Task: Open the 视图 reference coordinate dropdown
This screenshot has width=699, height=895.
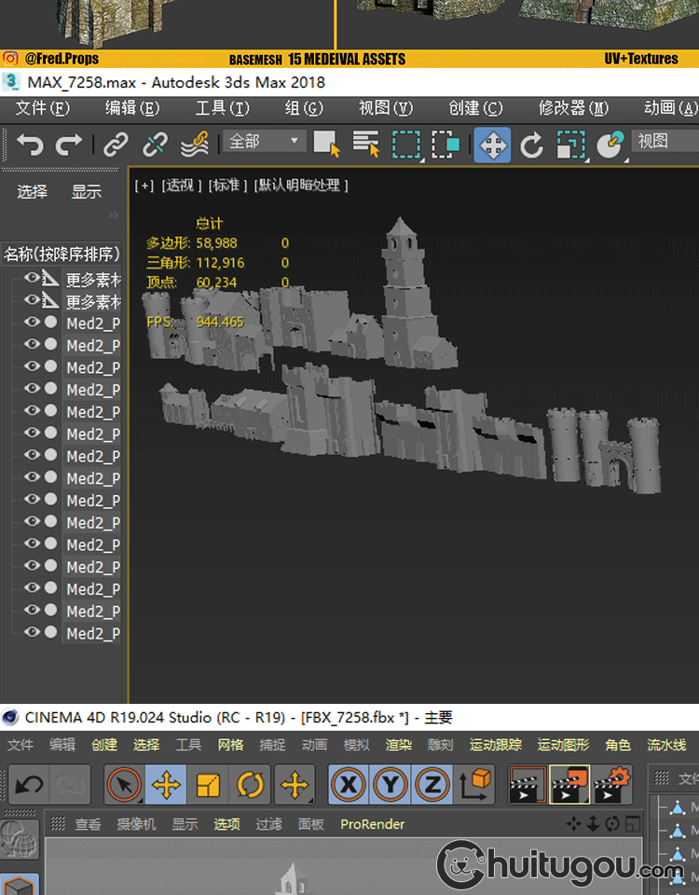Action: pyautogui.click(x=665, y=142)
